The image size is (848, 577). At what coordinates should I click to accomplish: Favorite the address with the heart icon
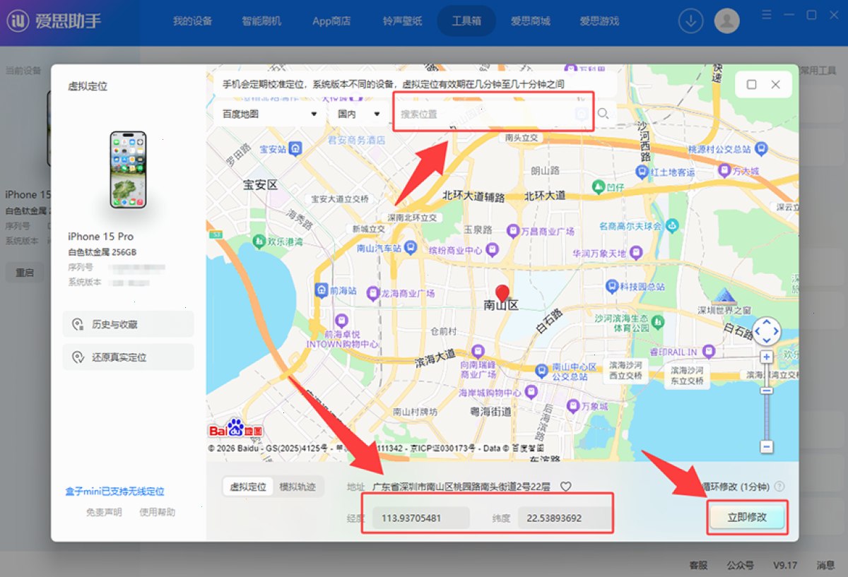click(565, 487)
